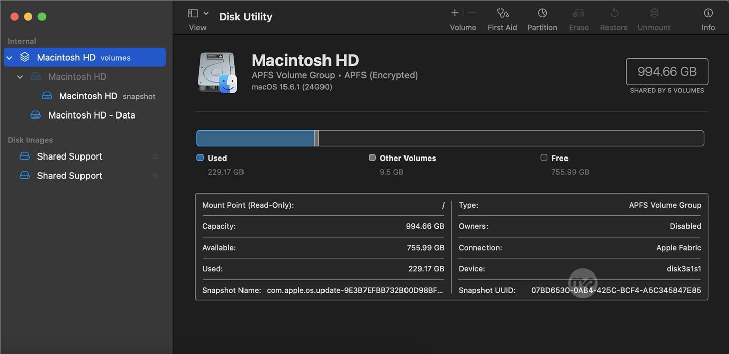729x354 pixels.
Task: Click the 994.66 GB capacity box
Action: pyautogui.click(x=667, y=71)
